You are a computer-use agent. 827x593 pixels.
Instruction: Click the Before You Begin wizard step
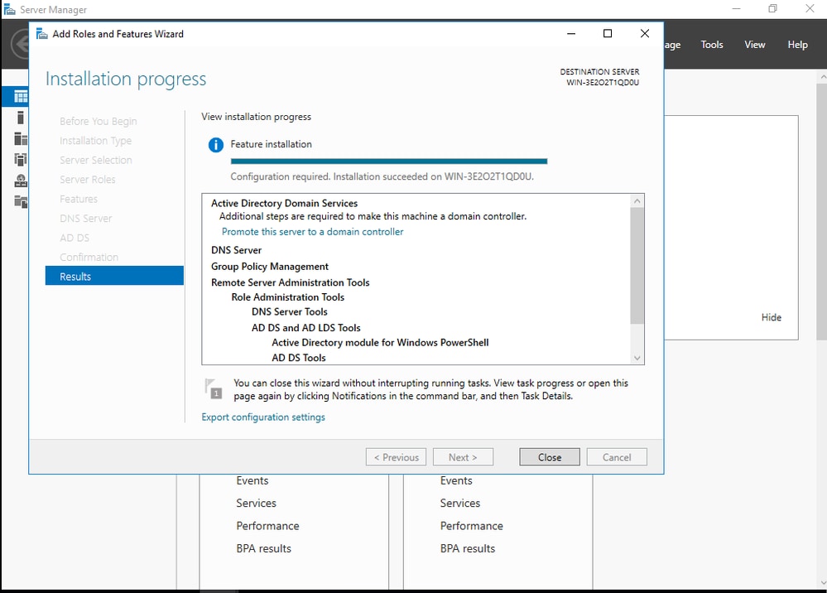click(99, 122)
